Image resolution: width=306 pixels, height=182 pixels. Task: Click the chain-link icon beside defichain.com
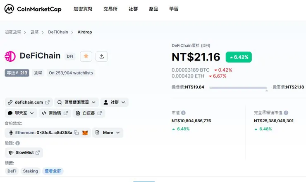tap(10, 103)
